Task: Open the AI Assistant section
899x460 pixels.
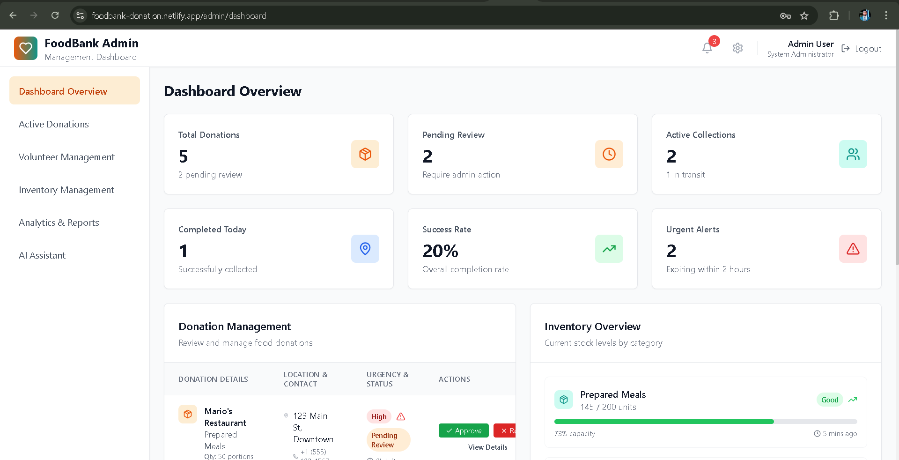Action: (42, 255)
